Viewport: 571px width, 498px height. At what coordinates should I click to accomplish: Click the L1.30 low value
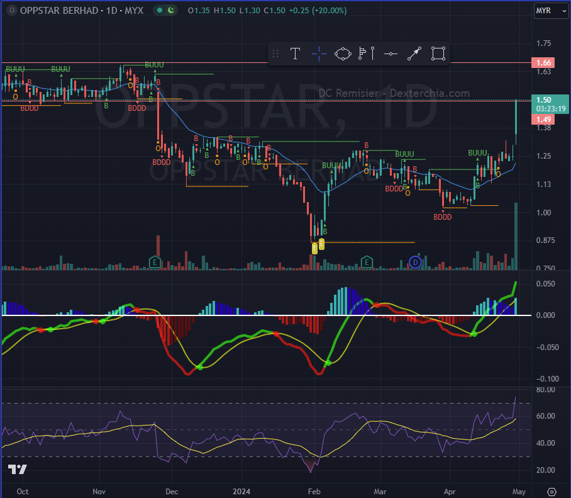250,11
